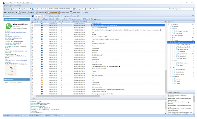The height and width of the screenshot is (119, 197).
Task: Open the Time stamp column filter dropdown
Action: [90, 22]
